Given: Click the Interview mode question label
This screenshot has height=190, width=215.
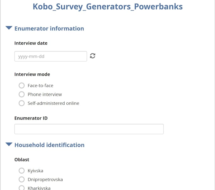Looking at the screenshot, I should (x=32, y=74).
